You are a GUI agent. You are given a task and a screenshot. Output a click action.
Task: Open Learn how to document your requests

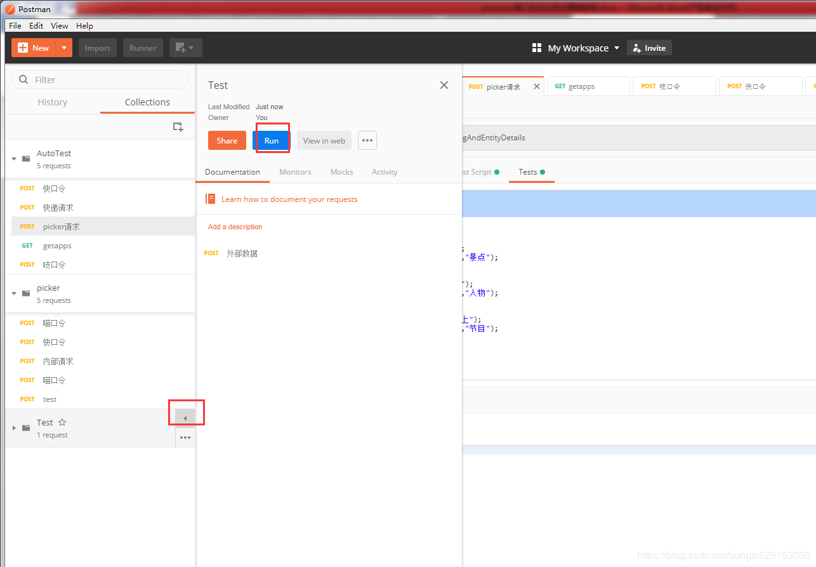pyautogui.click(x=289, y=199)
